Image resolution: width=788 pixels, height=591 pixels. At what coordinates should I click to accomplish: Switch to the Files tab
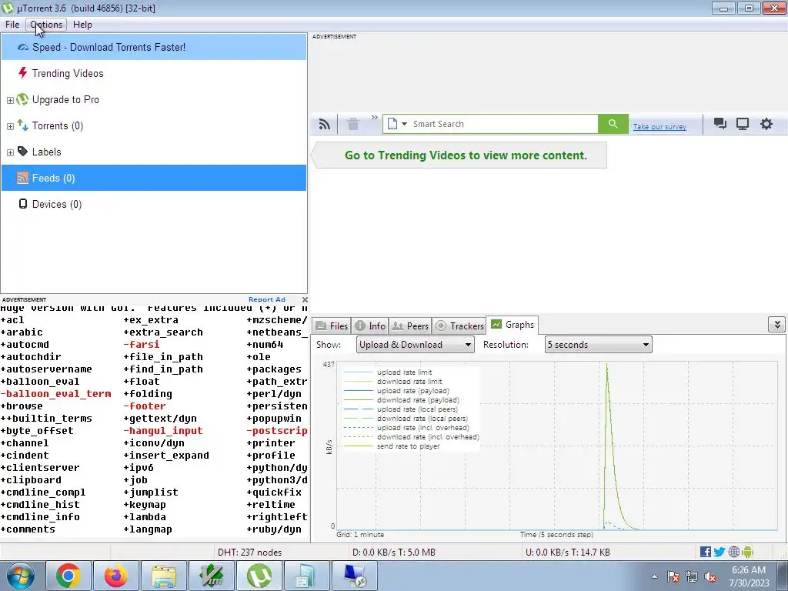[x=332, y=326]
